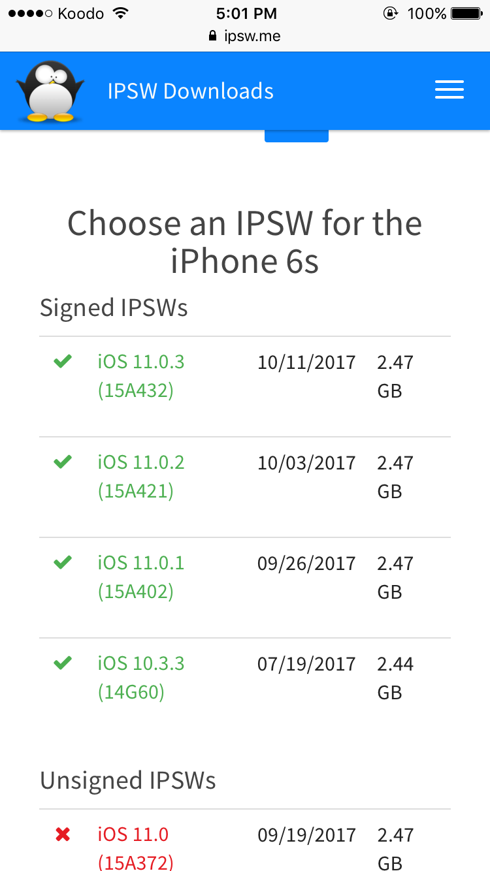Open the hamburger navigation menu

(449, 90)
